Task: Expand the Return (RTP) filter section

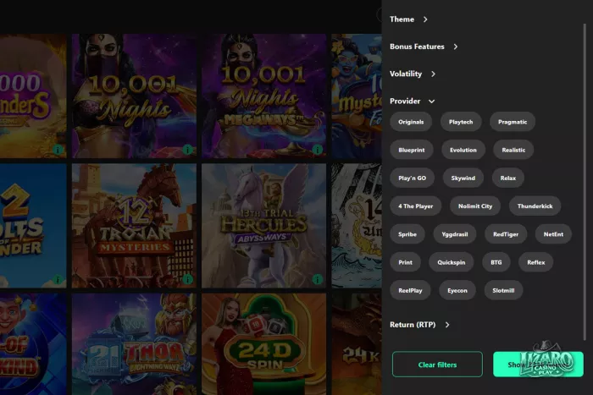Action: [x=420, y=325]
